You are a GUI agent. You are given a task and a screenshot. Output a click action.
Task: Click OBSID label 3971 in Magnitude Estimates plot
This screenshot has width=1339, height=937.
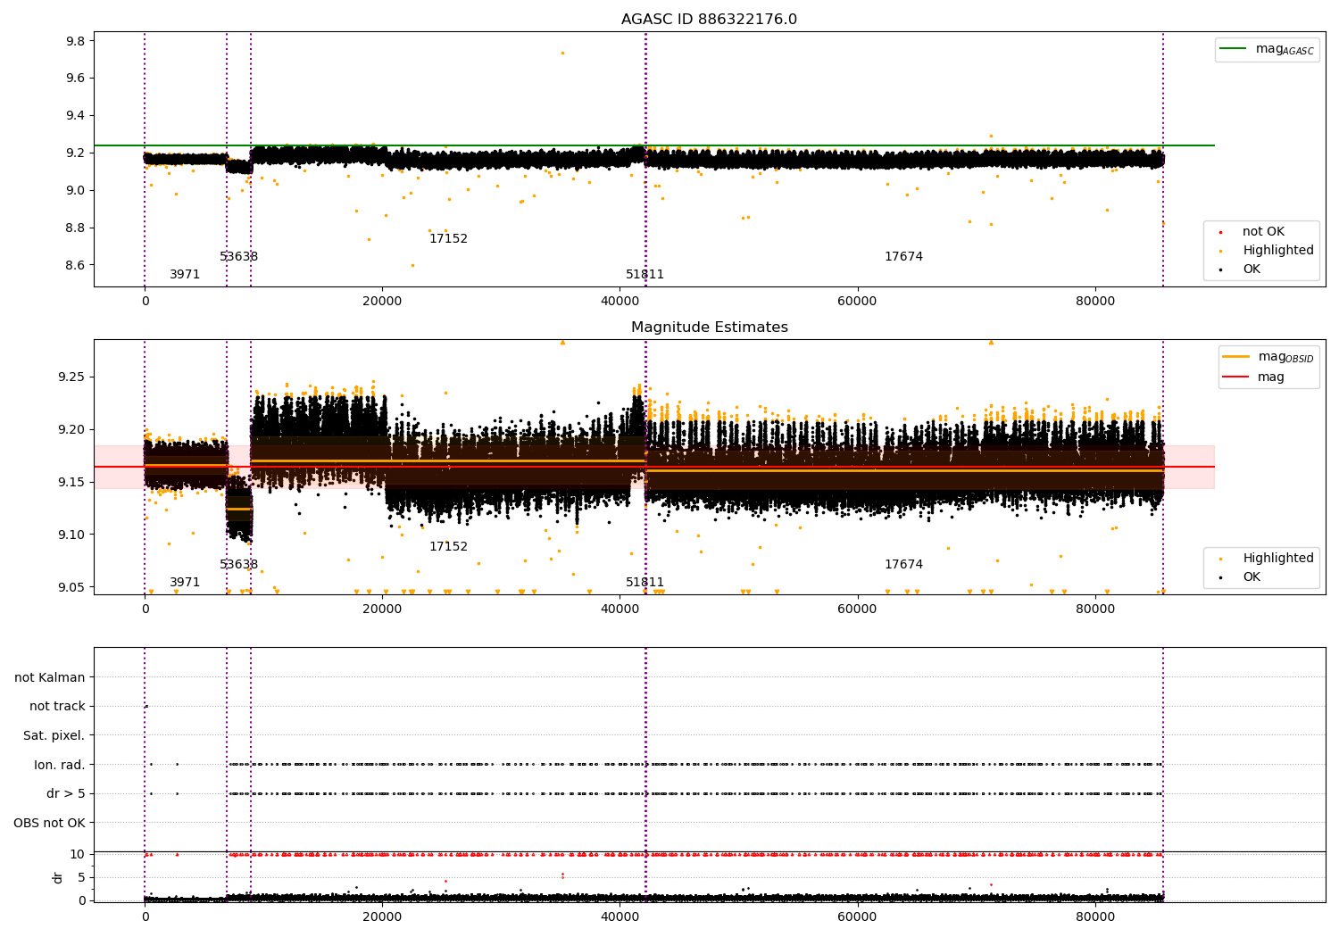tap(185, 583)
